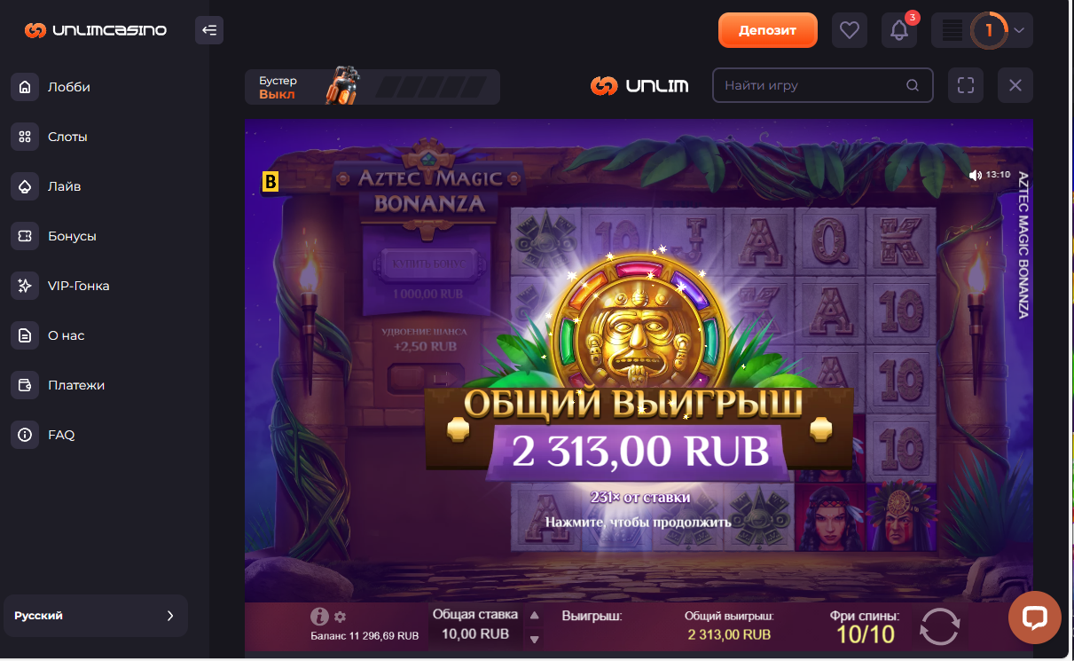This screenshot has height=661, width=1074.
Task: Expand the user profile level dropdown
Action: coord(983,30)
